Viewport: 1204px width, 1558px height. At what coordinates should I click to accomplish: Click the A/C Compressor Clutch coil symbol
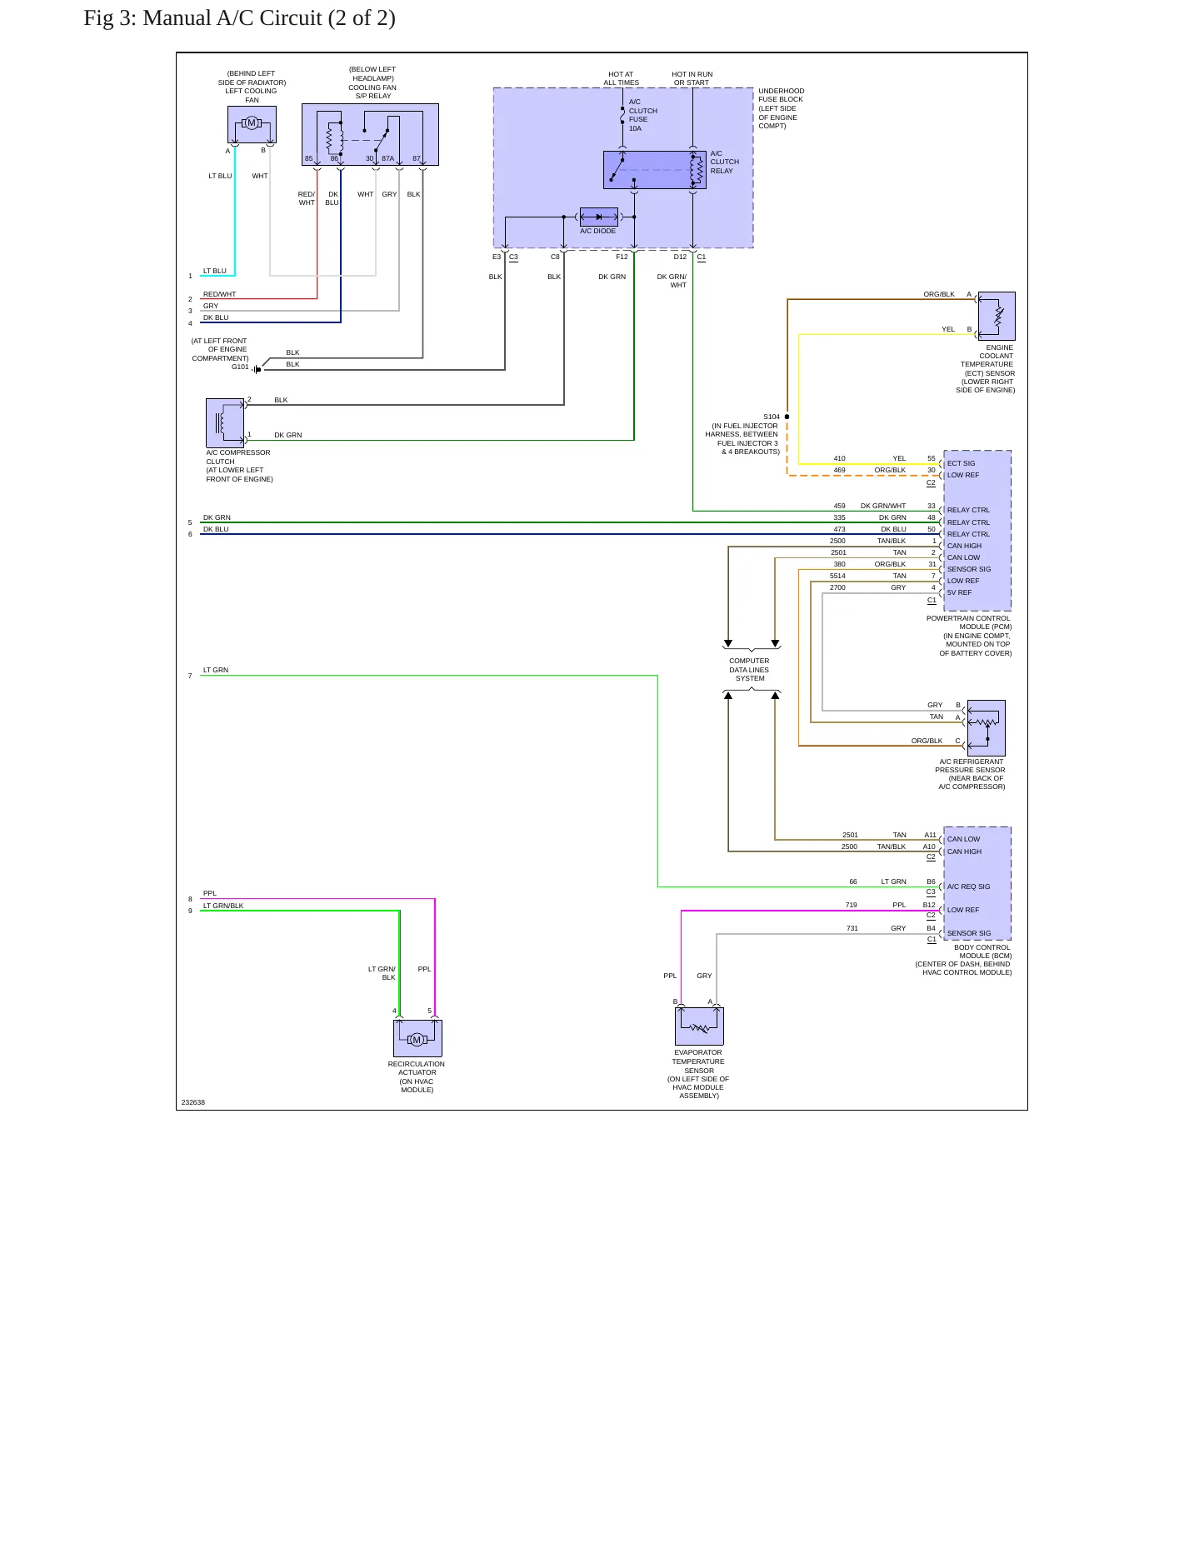(225, 422)
